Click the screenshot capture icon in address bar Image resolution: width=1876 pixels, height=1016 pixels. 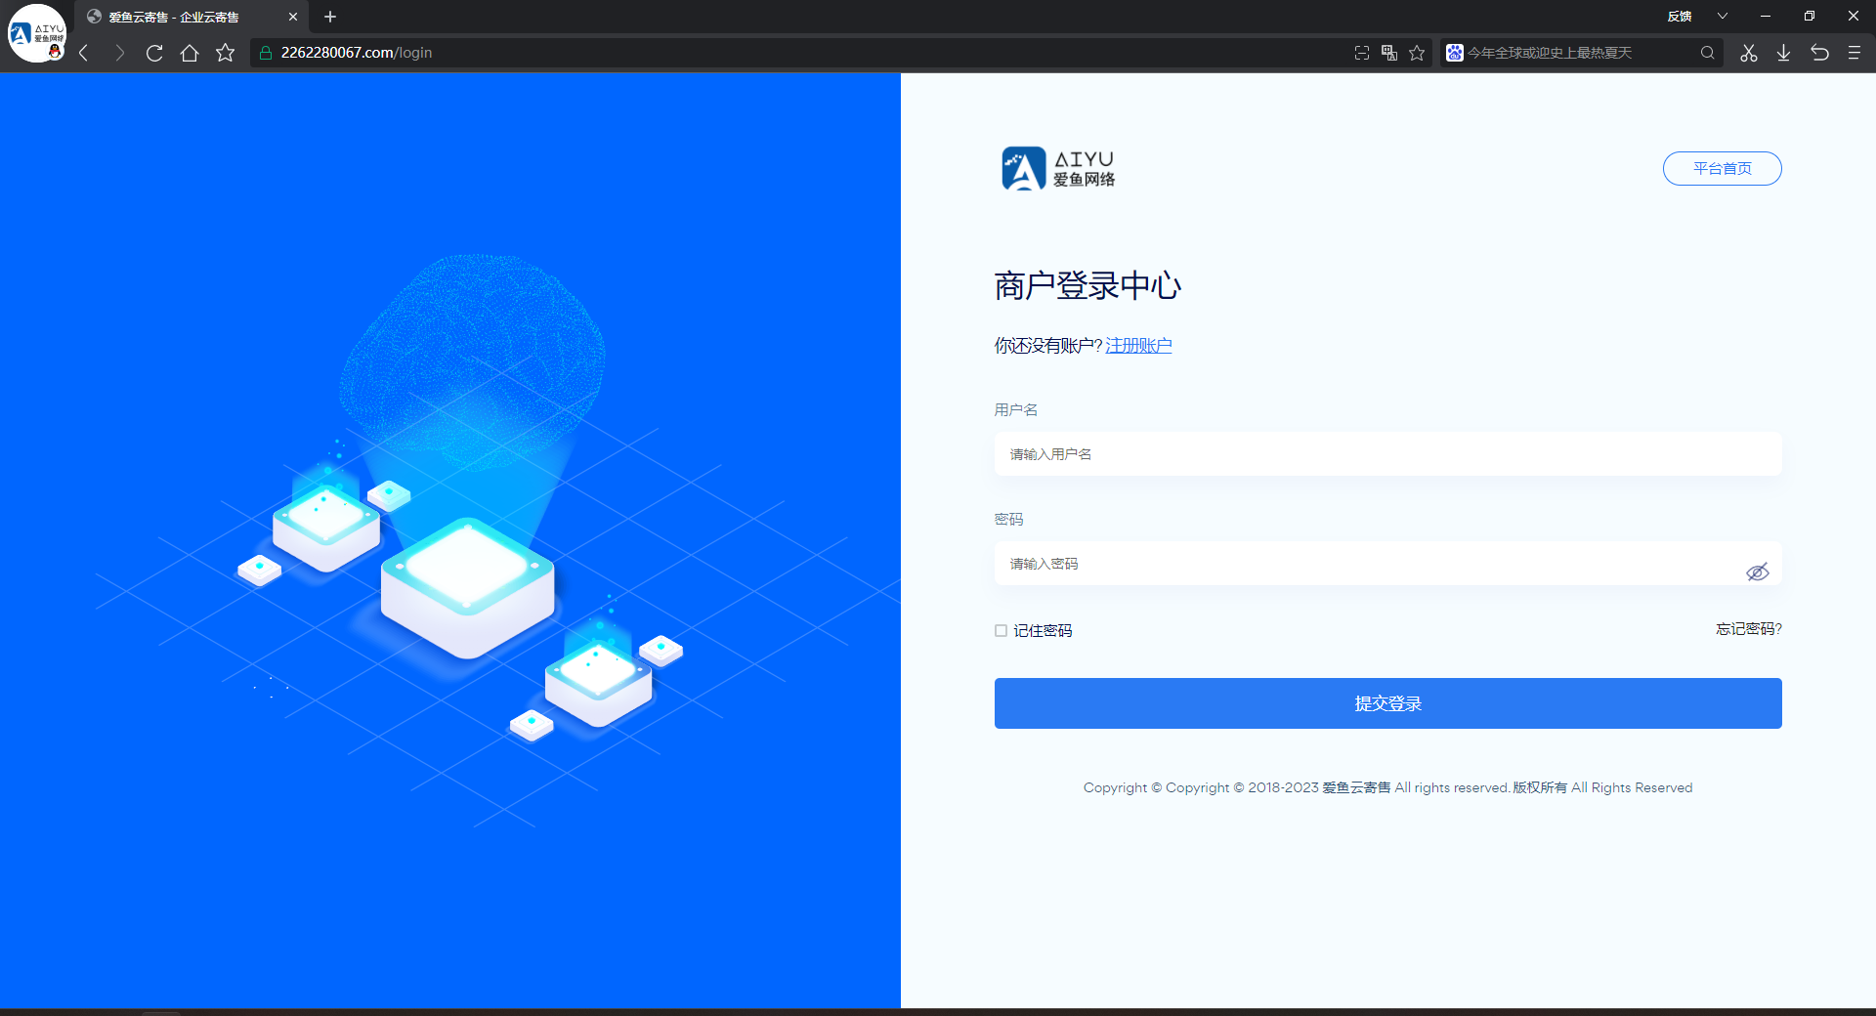[x=1362, y=53]
